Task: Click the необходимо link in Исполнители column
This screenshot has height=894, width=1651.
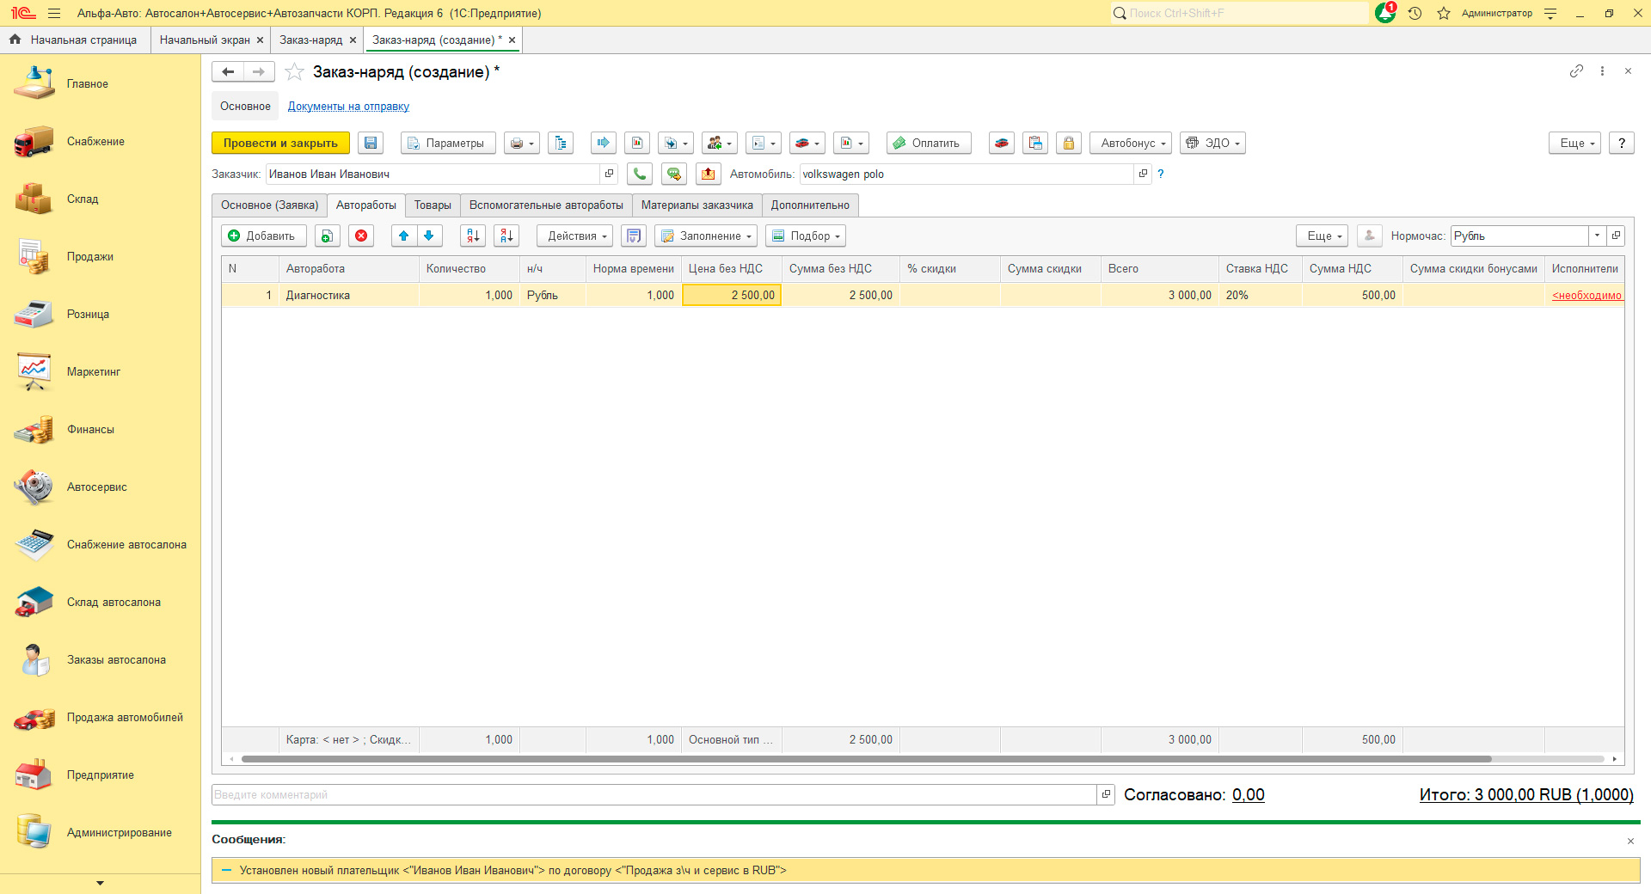Action: point(1587,296)
